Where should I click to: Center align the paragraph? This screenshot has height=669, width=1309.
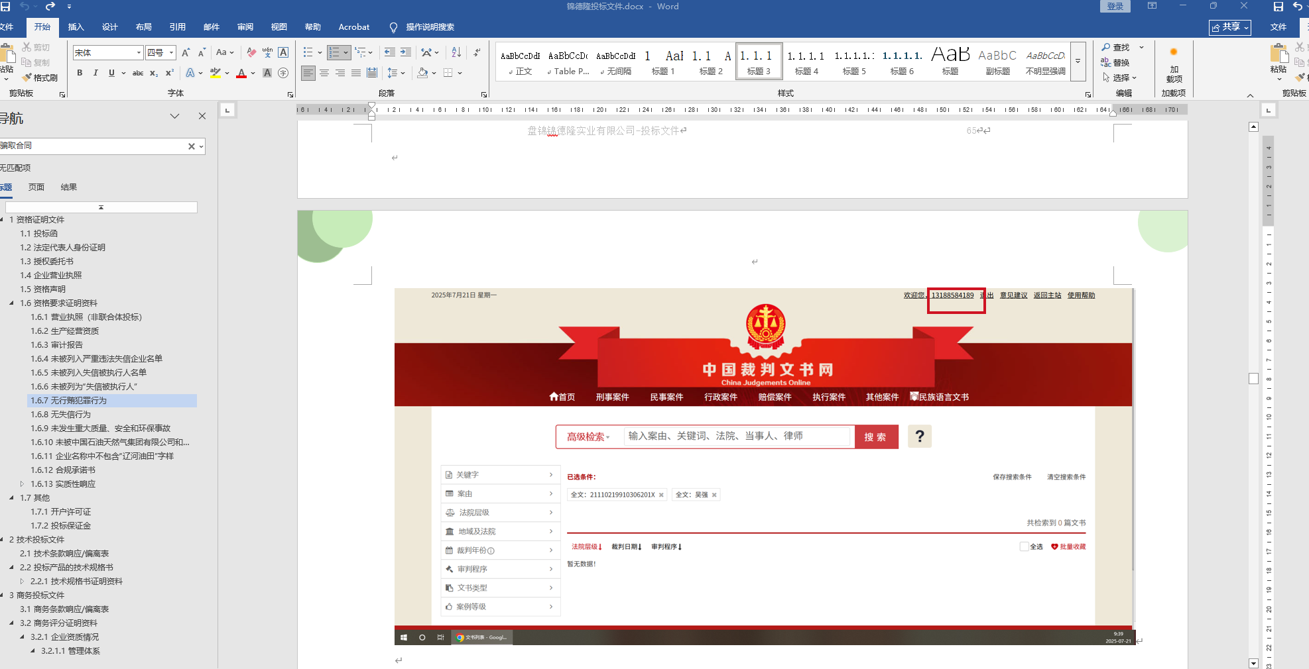tap(324, 73)
